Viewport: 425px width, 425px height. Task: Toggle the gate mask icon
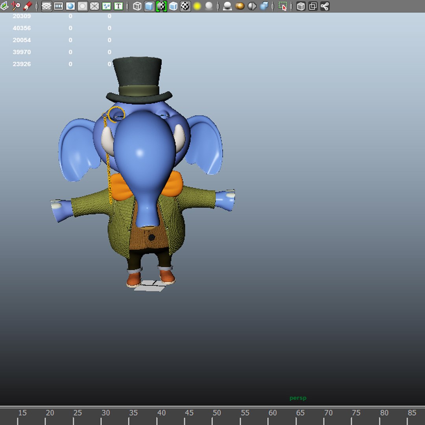[82, 6]
